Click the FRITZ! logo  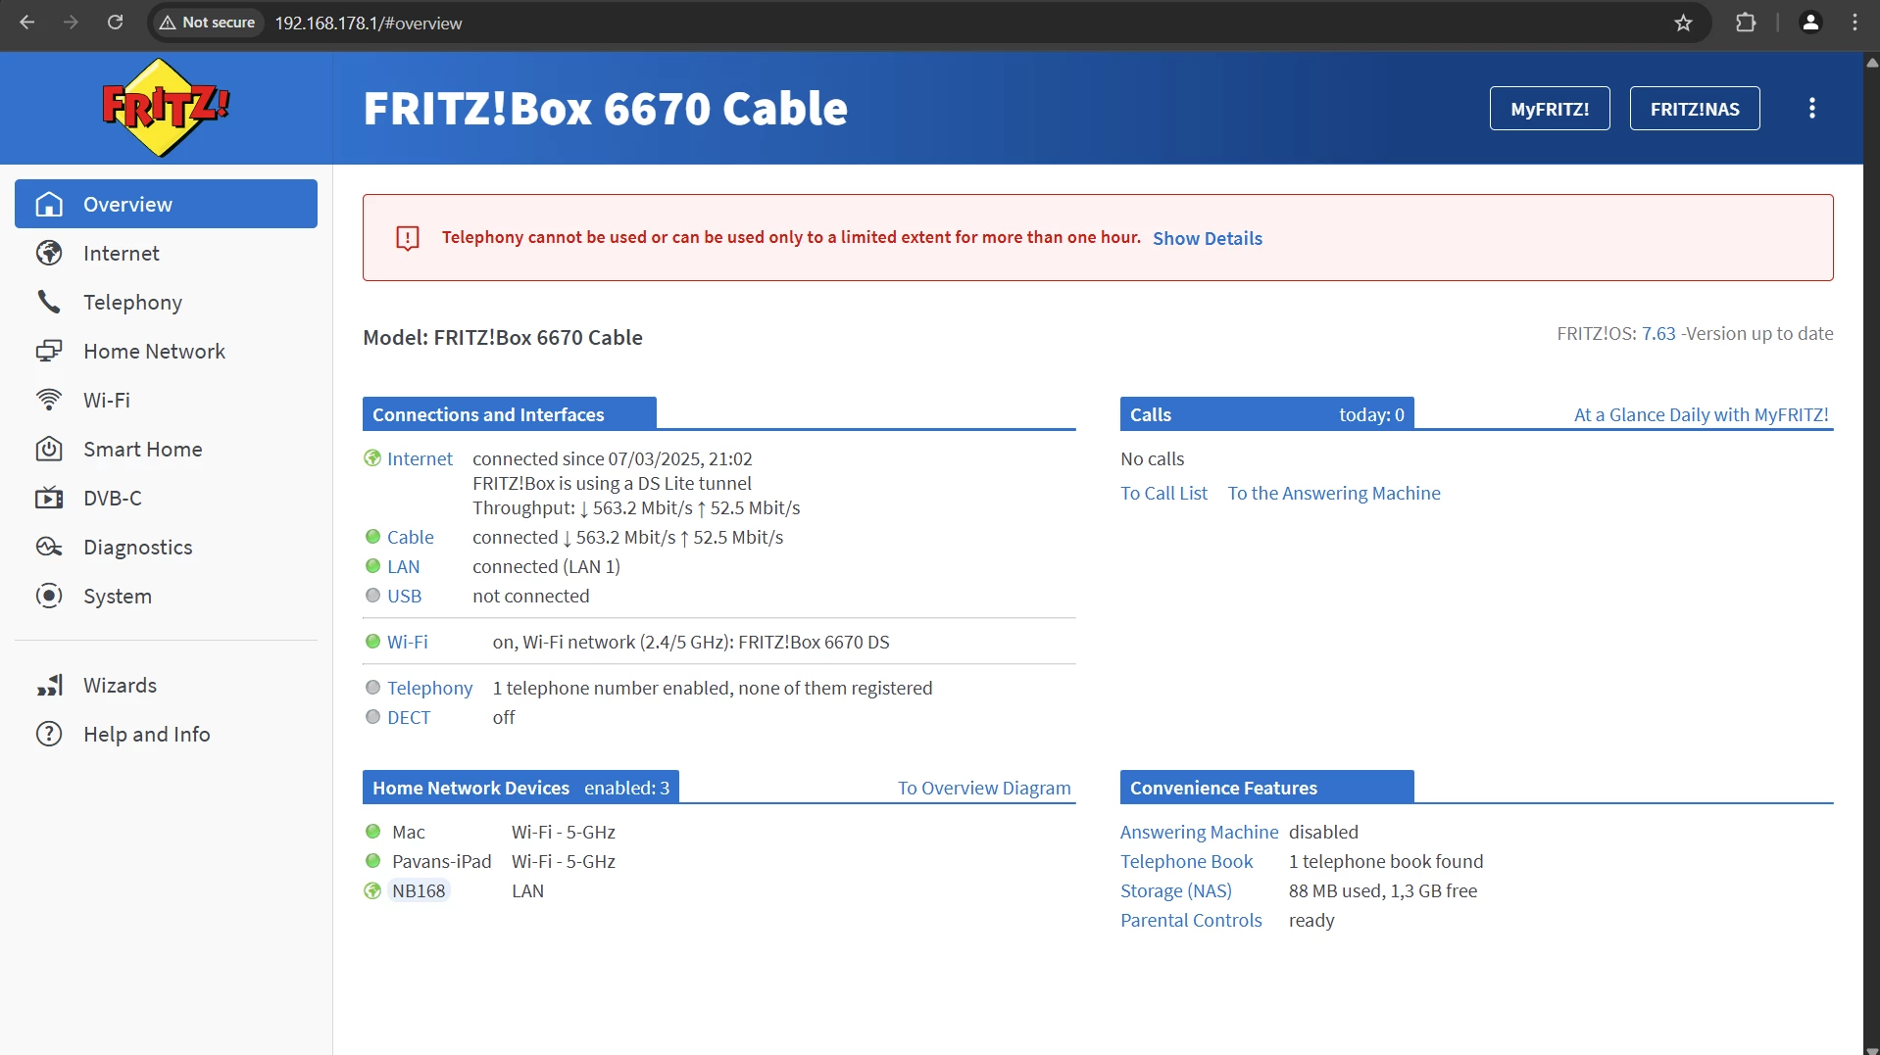pos(166,108)
